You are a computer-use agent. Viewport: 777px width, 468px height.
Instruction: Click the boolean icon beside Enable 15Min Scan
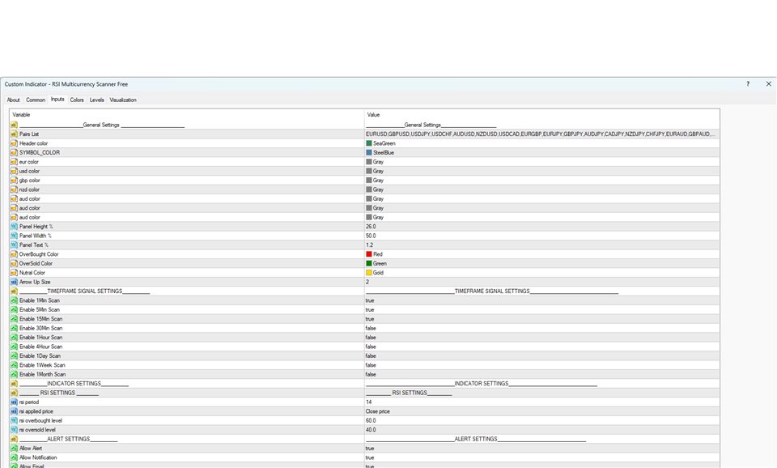point(14,319)
